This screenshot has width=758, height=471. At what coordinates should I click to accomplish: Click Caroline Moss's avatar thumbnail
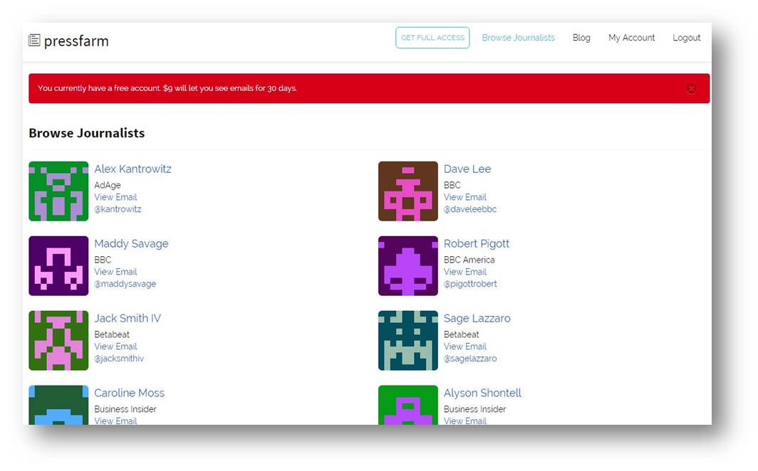click(x=58, y=406)
